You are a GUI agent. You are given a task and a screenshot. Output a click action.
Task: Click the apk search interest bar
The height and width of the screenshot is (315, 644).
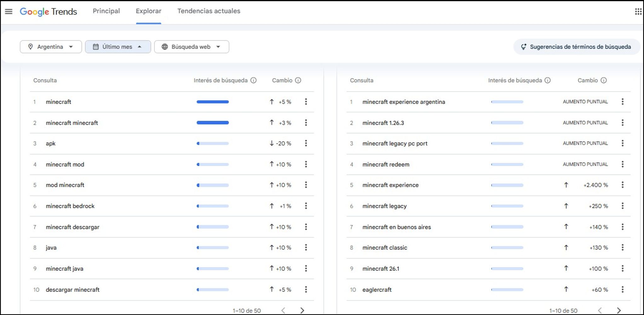(x=213, y=143)
